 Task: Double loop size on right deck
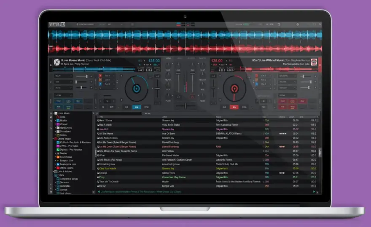pos(269,101)
